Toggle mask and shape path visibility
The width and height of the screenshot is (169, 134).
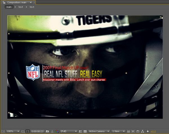(x=28, y=131)
